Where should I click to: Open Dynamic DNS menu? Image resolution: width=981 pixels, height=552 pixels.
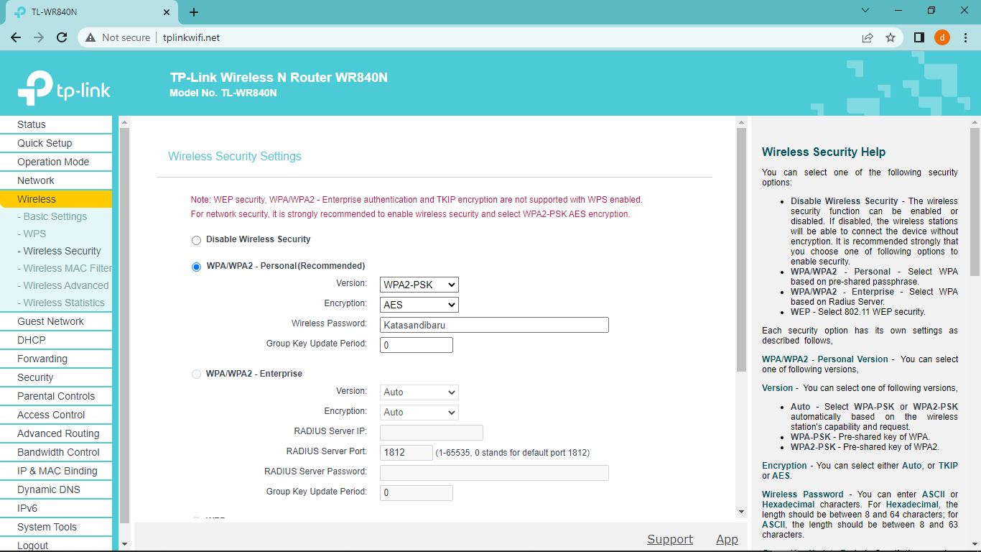pyautogui.click(x=56, y=489)
